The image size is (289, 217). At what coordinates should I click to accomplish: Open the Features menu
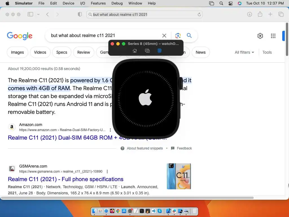point(98,3)
